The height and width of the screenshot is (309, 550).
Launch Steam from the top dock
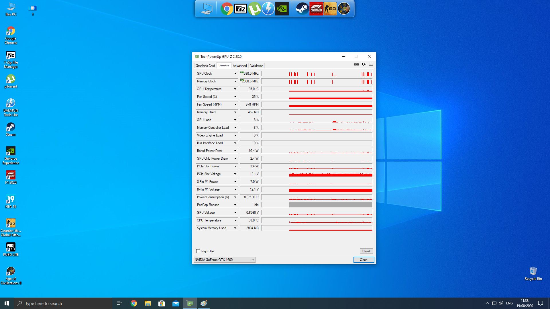302,9
